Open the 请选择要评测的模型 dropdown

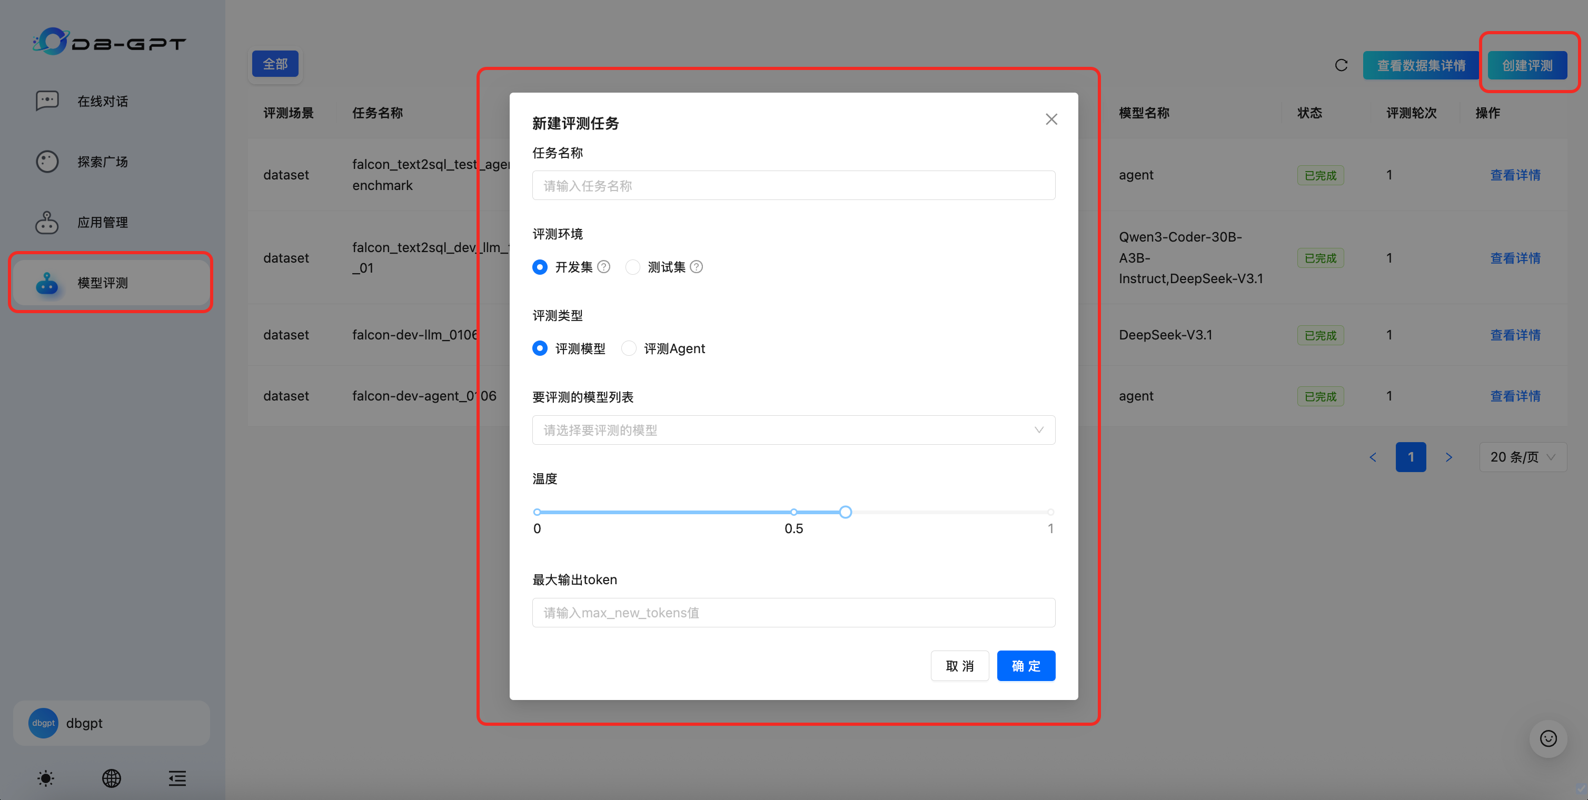[x=793, y=430]
